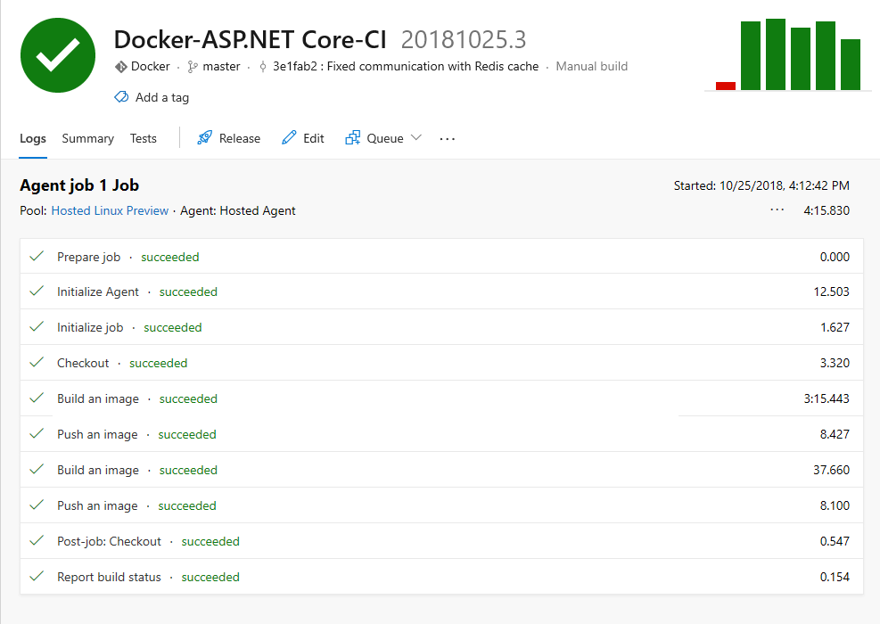Open the Post-job: Checkout log

441,541
